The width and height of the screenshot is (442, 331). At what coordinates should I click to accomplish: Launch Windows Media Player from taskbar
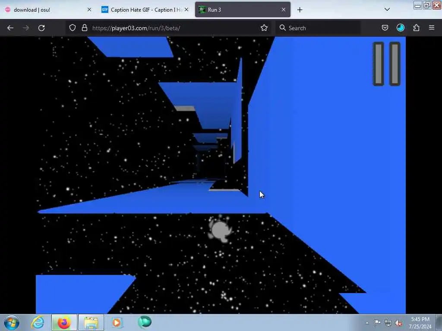tap(117, 322)
